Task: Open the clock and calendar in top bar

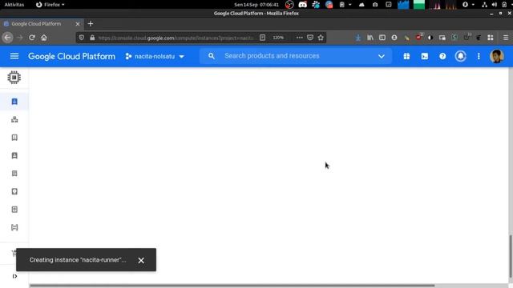Action: pyautogui.click(x=256, y=5)
